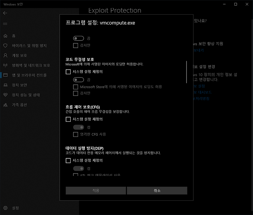Open 홈 in the sidebar
This screenshot has width=253, height=215.
pos(14,36)
